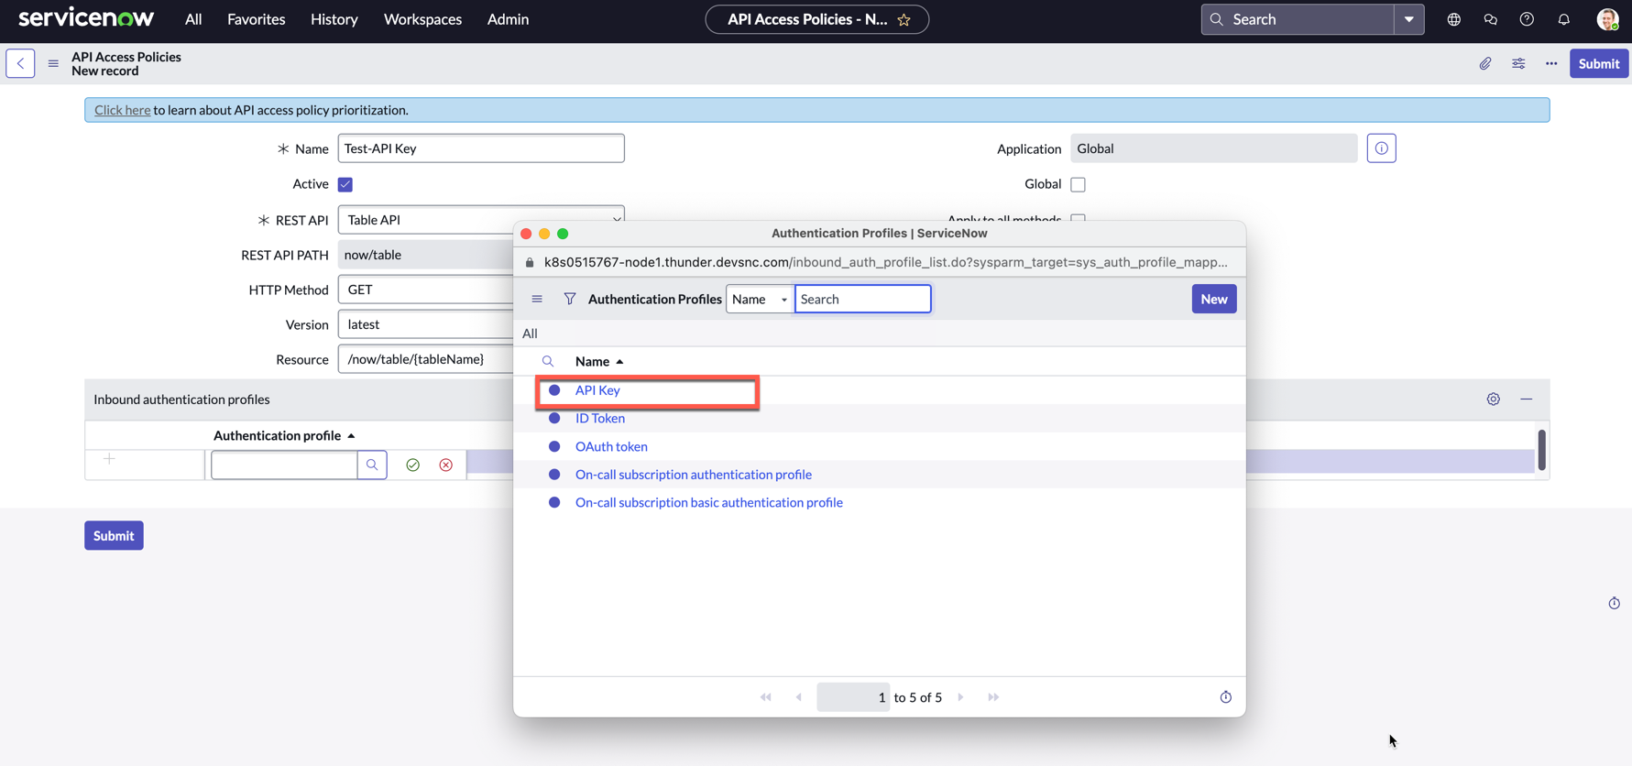Expand the global search options dropdown arrow
1632x766 pixels.
point(1408,19)
